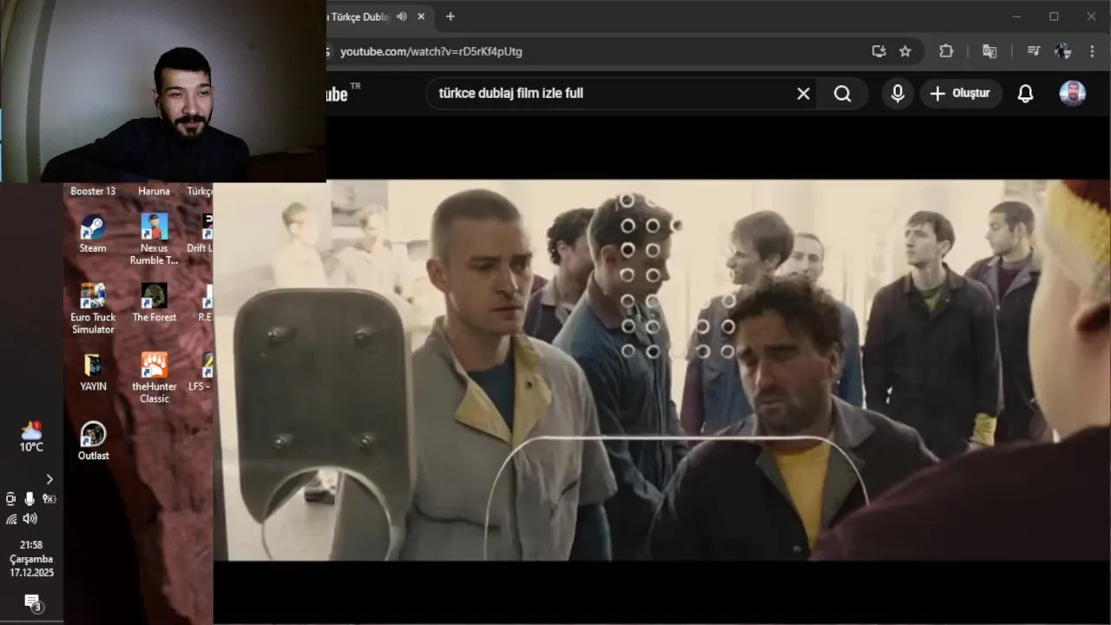1111x625 pixels.
Task: Mute the Türkçe Dublaj tab audio icon
Action: click(401, 16)
